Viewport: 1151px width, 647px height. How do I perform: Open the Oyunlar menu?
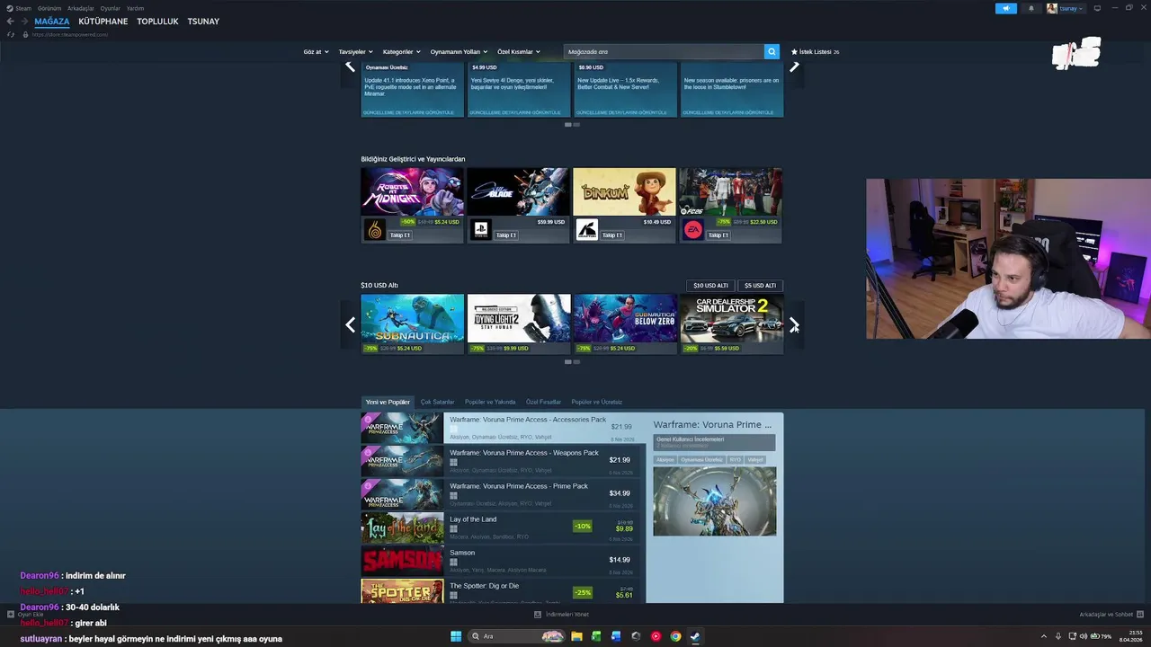click(x=111, y=8)
